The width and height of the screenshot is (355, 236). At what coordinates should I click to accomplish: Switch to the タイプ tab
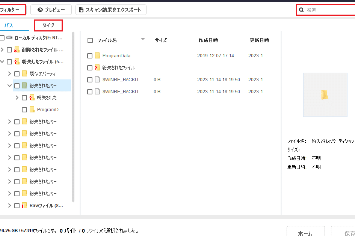(x=48, y=25)
